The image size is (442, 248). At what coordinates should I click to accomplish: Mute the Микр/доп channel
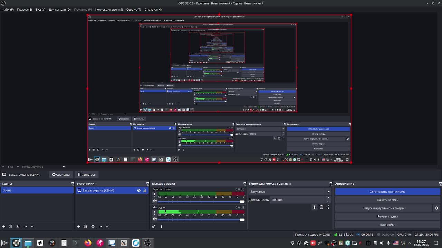[x=155, y=219]
